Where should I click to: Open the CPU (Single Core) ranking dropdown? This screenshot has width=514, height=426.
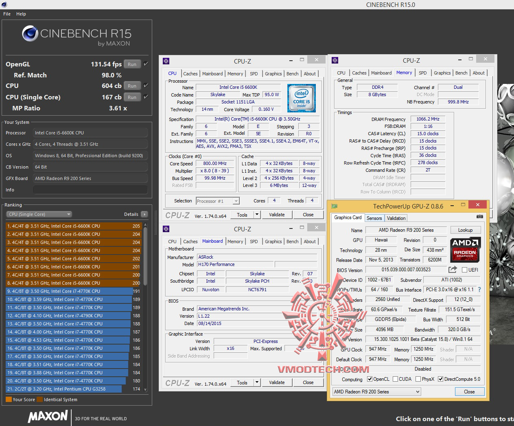point(39,214)
